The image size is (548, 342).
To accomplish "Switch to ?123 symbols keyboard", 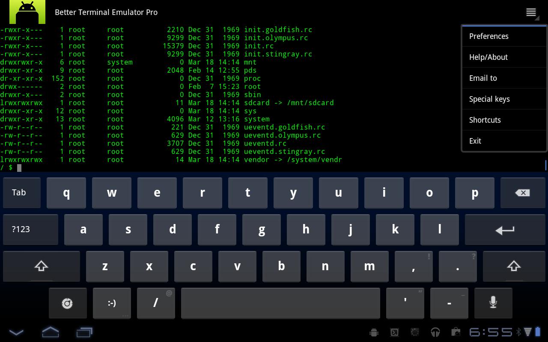I will 30,230.
